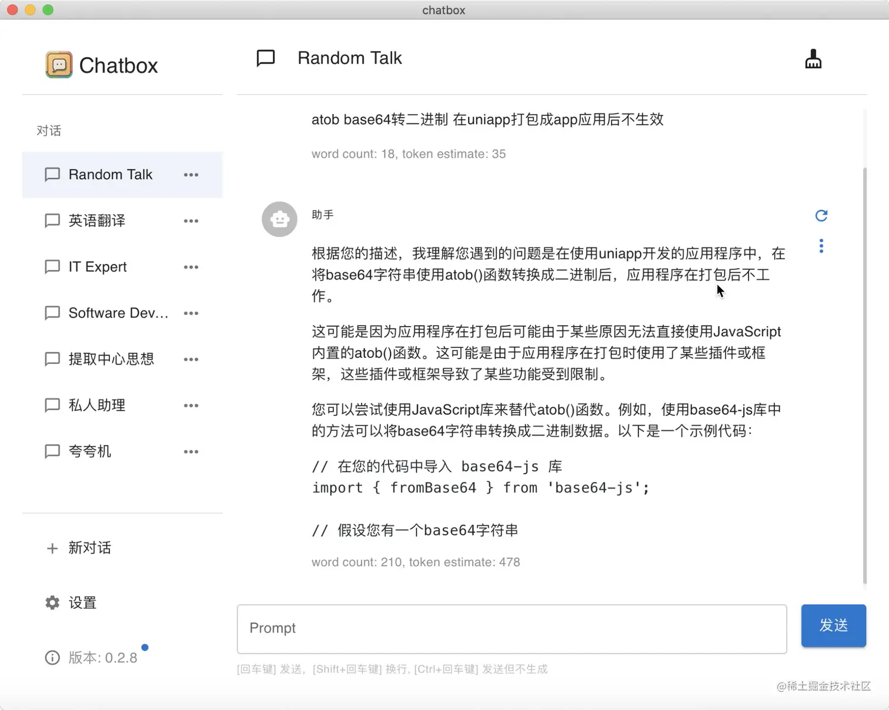Click the paragraph beginning '这可能是因为应用程序'
889x710 pixels.
(546, 353)
